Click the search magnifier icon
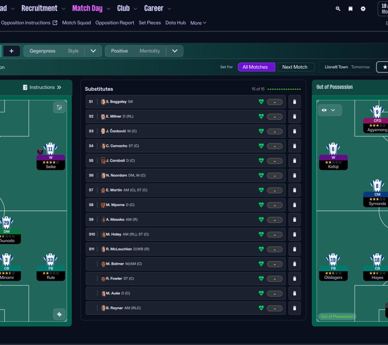 click(x=338, y=9)
